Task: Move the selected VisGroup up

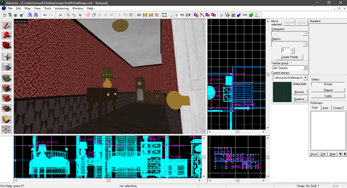Action: click(340, 154)
